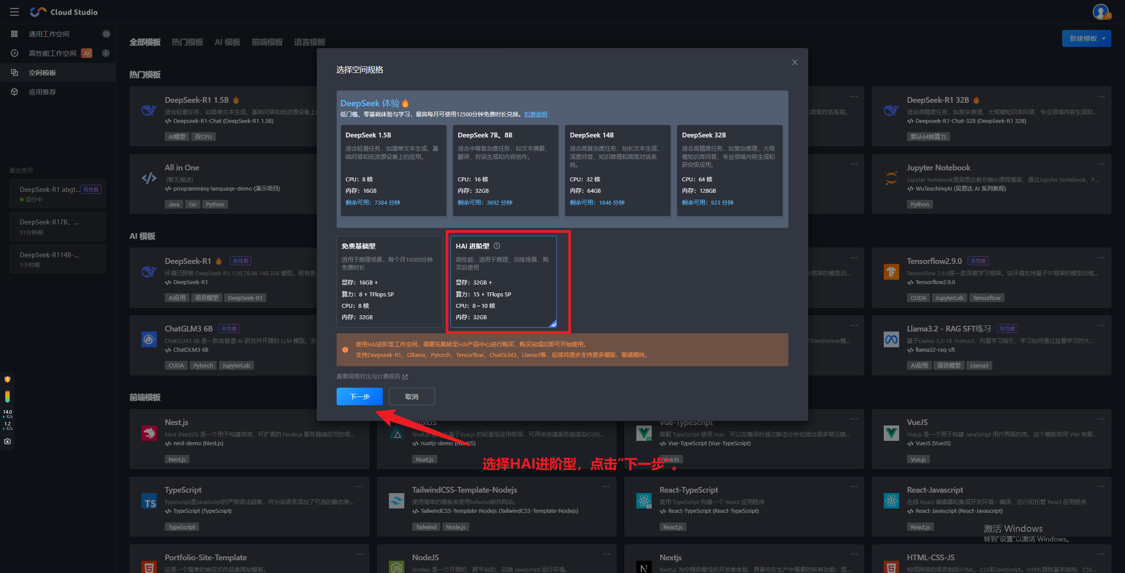Image resolution: width=1125 pixels, height=573 pixels.
Task: Select the DeepSeek 14B spec card
Action: [x=617, y=170]
